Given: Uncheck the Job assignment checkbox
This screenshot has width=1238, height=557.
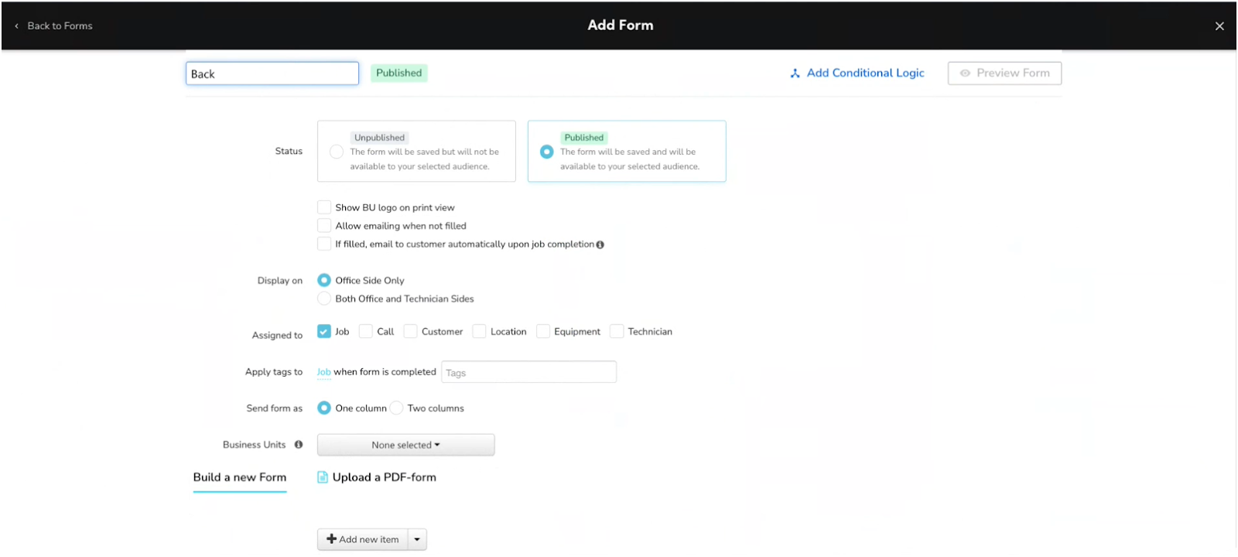Looking at the screenshot, I should coord(324,331).
